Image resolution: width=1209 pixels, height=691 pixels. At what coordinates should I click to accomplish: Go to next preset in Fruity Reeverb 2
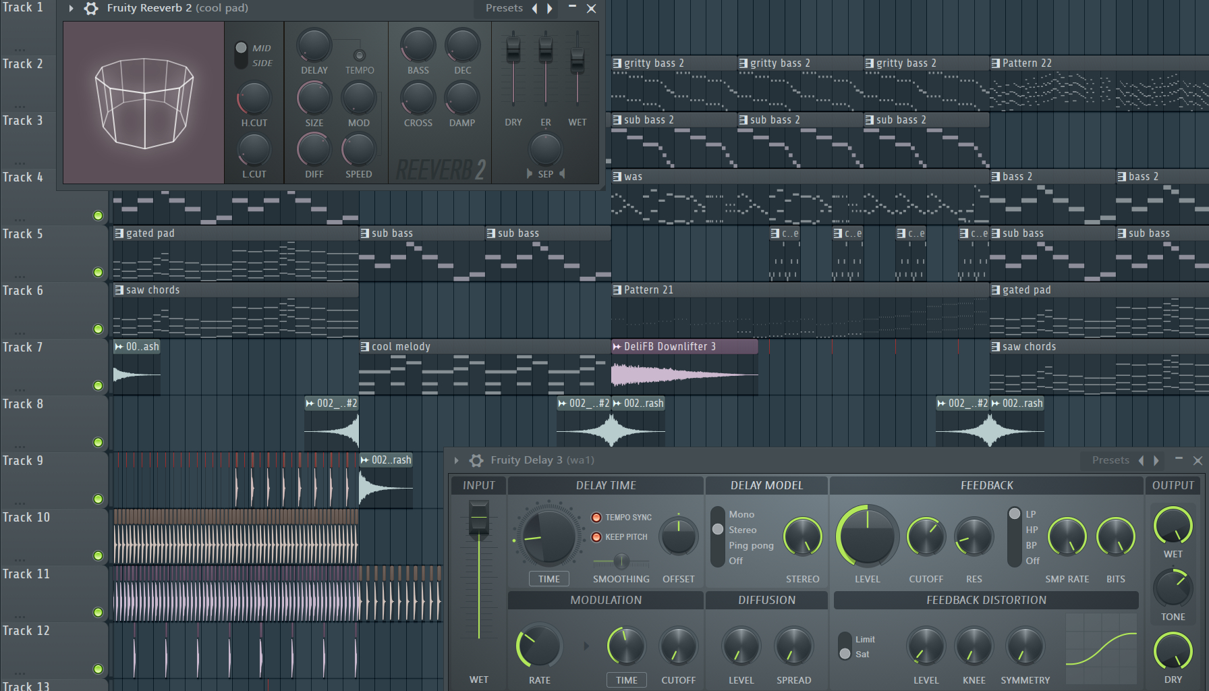pyautogui.click(x=550, y=8)
